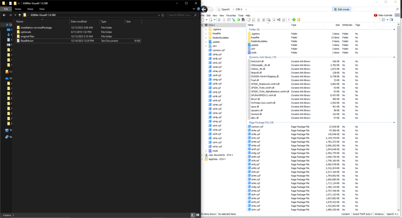
Task: Click the green plus add-file icon in OpenIV toolbar
Action: (x=294, y=20)
